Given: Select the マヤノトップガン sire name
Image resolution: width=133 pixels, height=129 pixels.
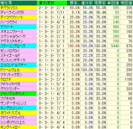Looking at the screenshot, I should click(18, 74).
